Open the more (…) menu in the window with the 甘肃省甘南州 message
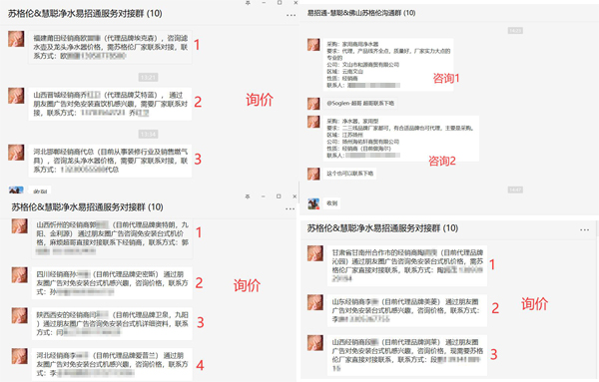Image resolution: width=599 pixels, height=382 pixels. [584, 229]
